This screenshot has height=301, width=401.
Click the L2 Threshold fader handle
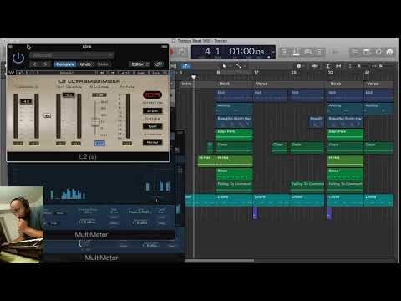[26, 101]
